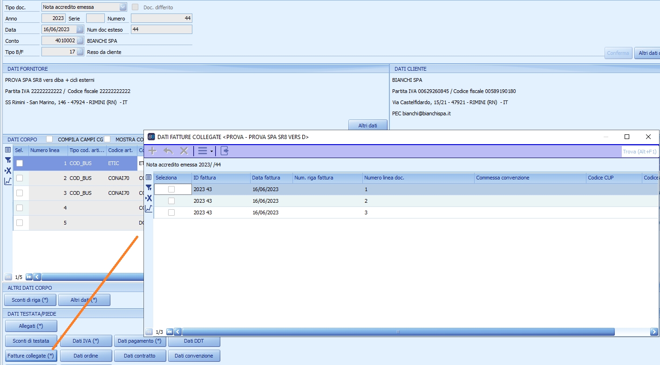This screenshot has width=660, height=365.
Task: Click the filter funnel icon in the fatture collegate grid
Action: 149,187
